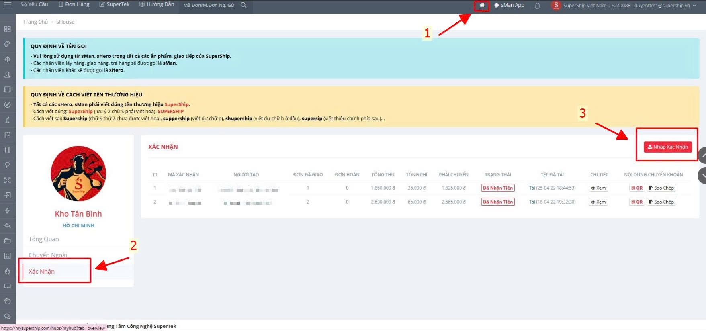Open the Yêu Cầu menu
The image size is (706, 331).
point(35,4)
